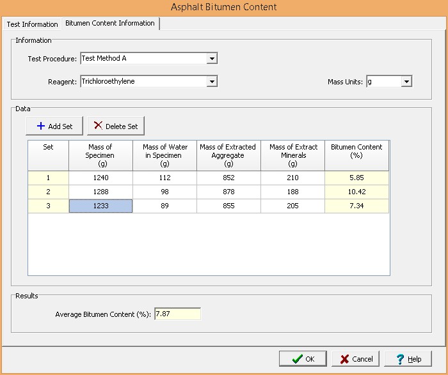The height and width of the screenshot is (375, 448).
Task: Expand the Test Procedure dropdown arrow
Action: pos(212,59)
